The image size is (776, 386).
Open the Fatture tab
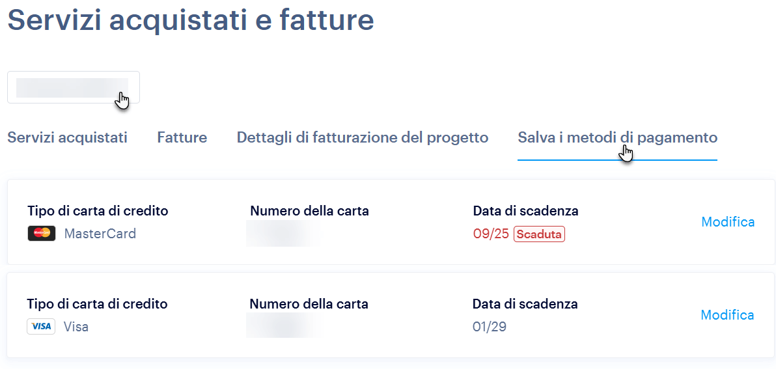tap(182, 137)
